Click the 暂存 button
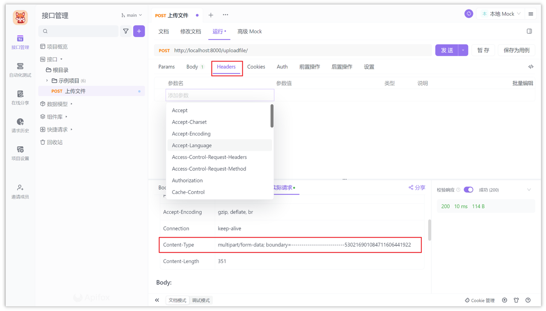Image resolution: width=546 pixels, height=311 pixels. click(x=483, y=50)
